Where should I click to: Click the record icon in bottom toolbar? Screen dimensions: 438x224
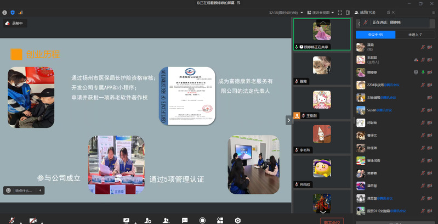pos(202,220)
